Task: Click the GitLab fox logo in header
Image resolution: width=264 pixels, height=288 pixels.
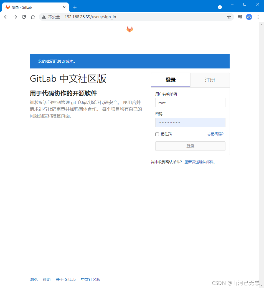Action: [x=130, y=29]
